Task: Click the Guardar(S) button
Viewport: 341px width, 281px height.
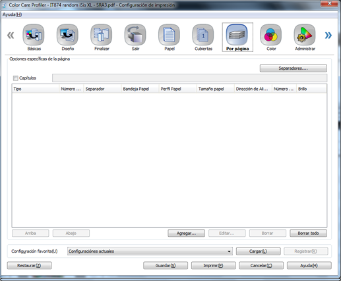Action: [x=166, y=265]
